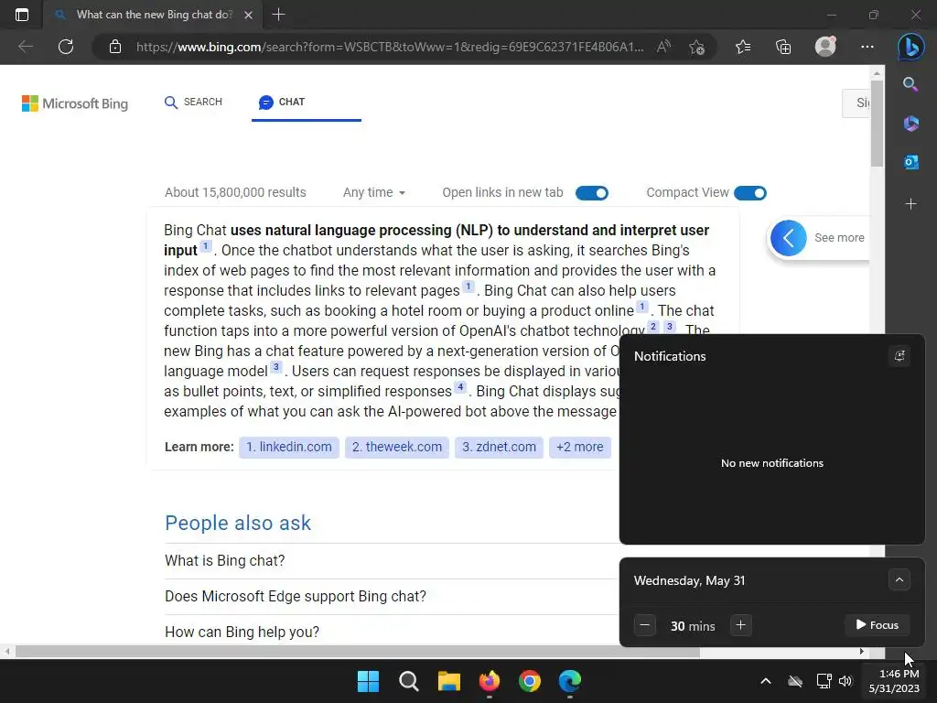The width and height of the screenshot is (937, 703).
Task: Open the Any time filter dropdown
Action: [374, 192]
